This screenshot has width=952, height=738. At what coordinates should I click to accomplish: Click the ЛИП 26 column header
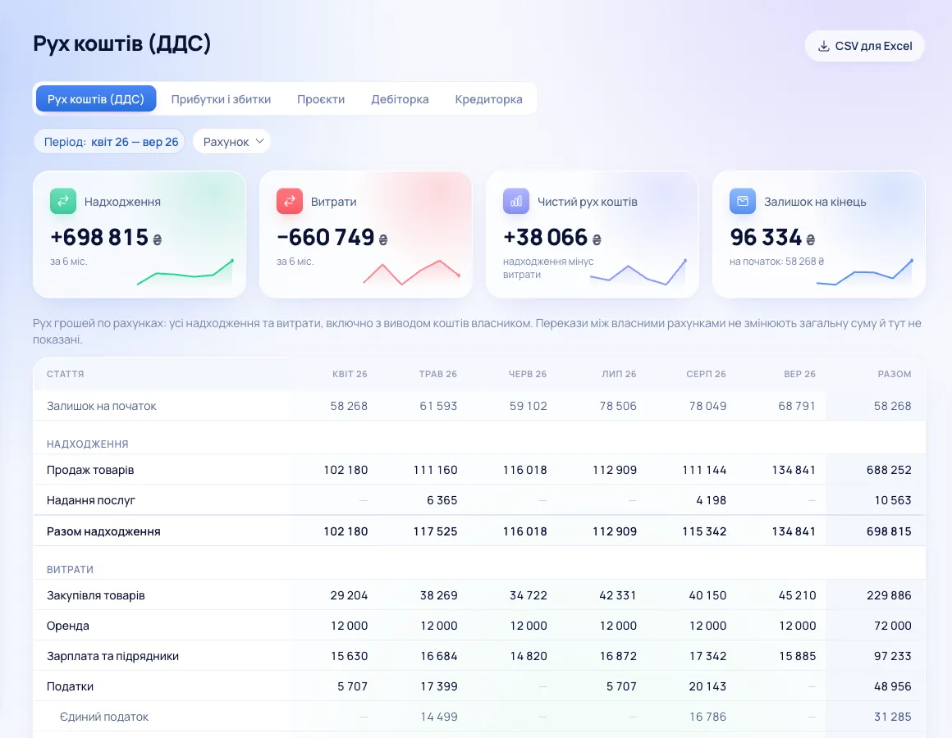point(620,374)
